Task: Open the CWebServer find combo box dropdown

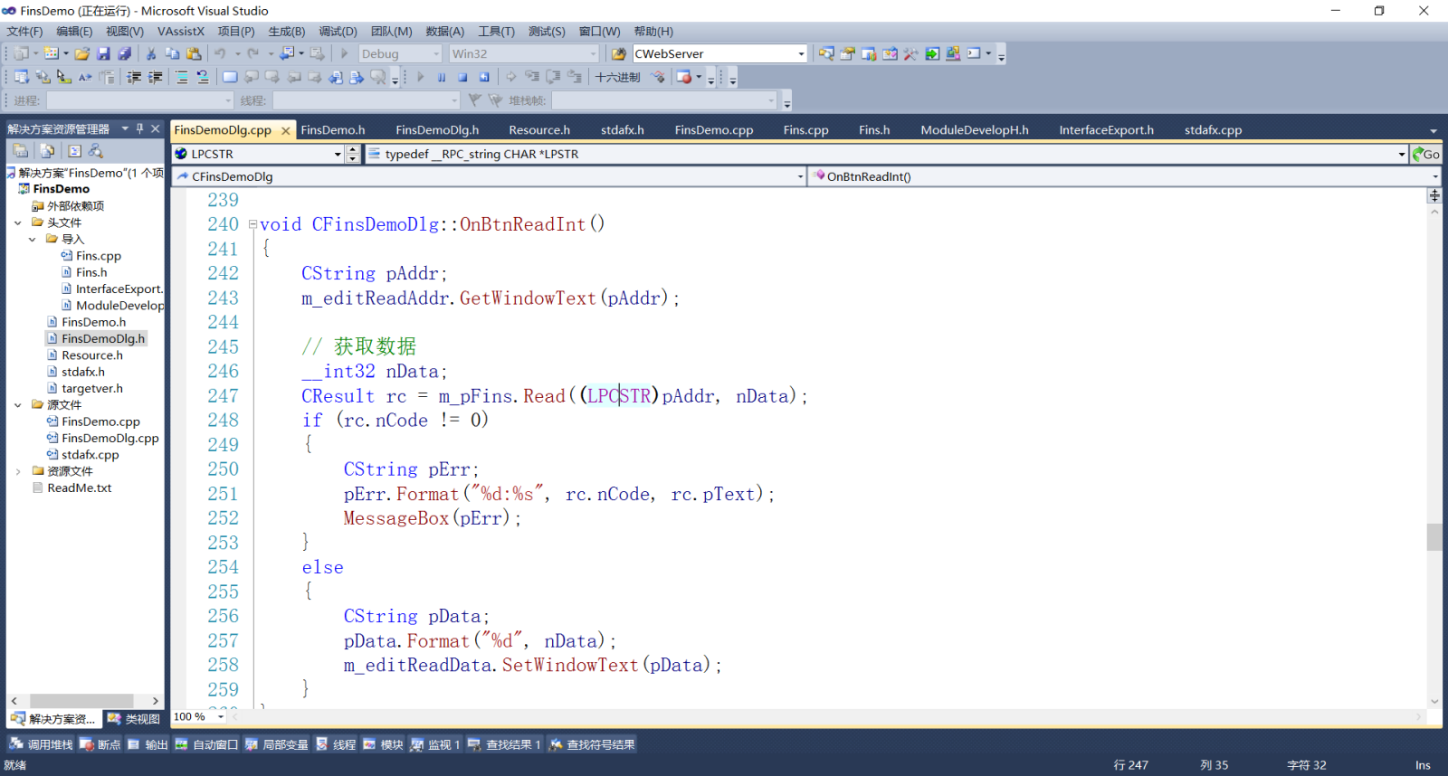Action: click(x=801, y=54)
